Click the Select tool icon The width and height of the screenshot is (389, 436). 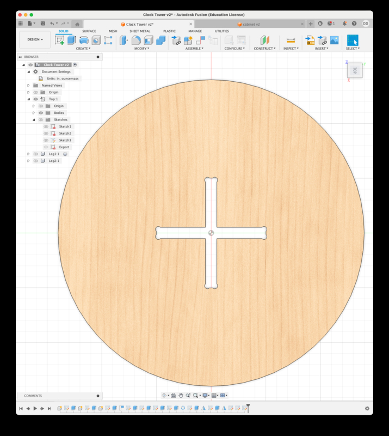[x=353, y=40]
